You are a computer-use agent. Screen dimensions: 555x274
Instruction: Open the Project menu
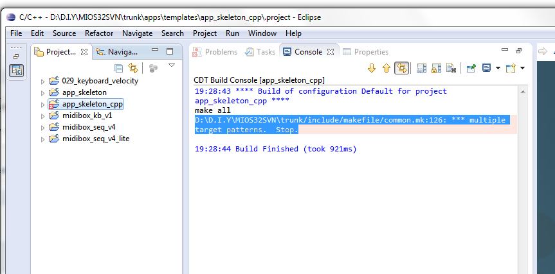pyautogui.click(x=205, y=33)
